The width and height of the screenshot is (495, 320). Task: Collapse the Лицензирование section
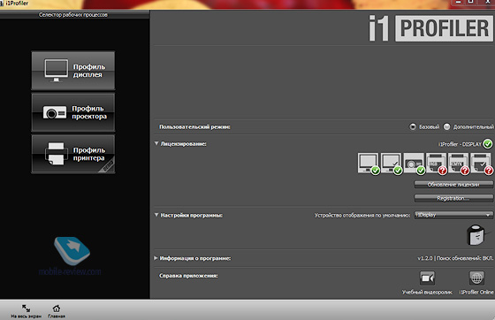(156, 143)
